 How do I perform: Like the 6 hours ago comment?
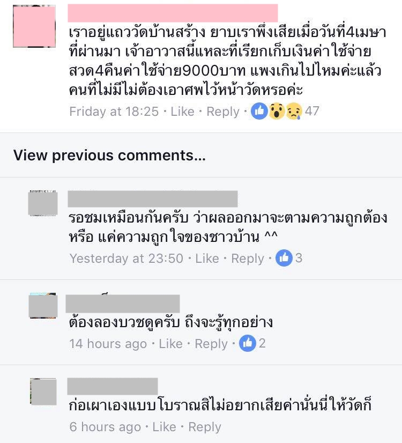tap(164, 427)
